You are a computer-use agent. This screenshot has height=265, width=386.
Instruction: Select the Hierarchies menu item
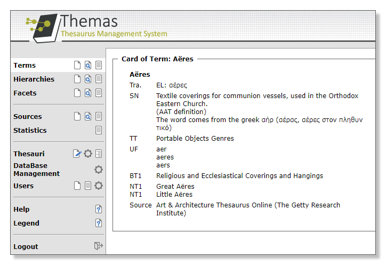click(x=34, y=79)
